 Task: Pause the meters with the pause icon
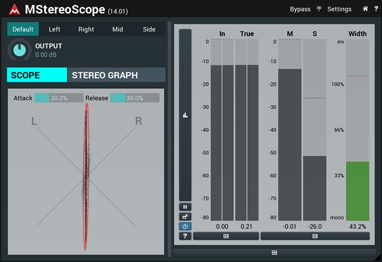[185, 207]
